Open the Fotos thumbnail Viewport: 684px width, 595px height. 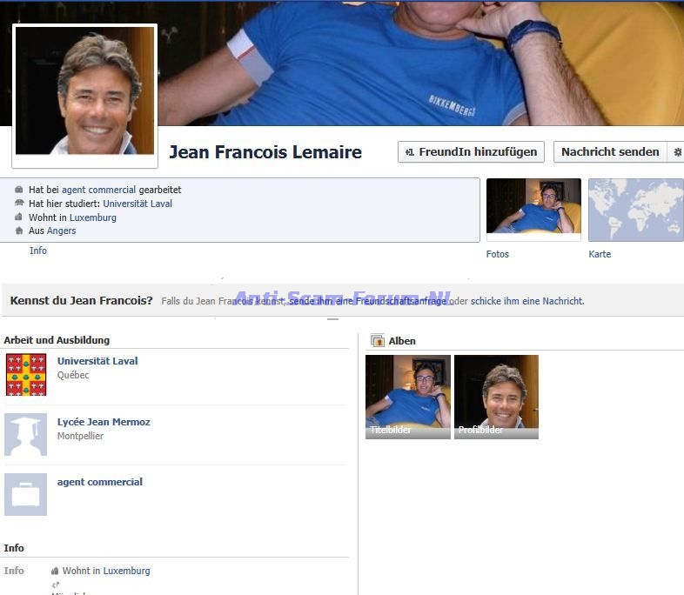pos(533,210)
